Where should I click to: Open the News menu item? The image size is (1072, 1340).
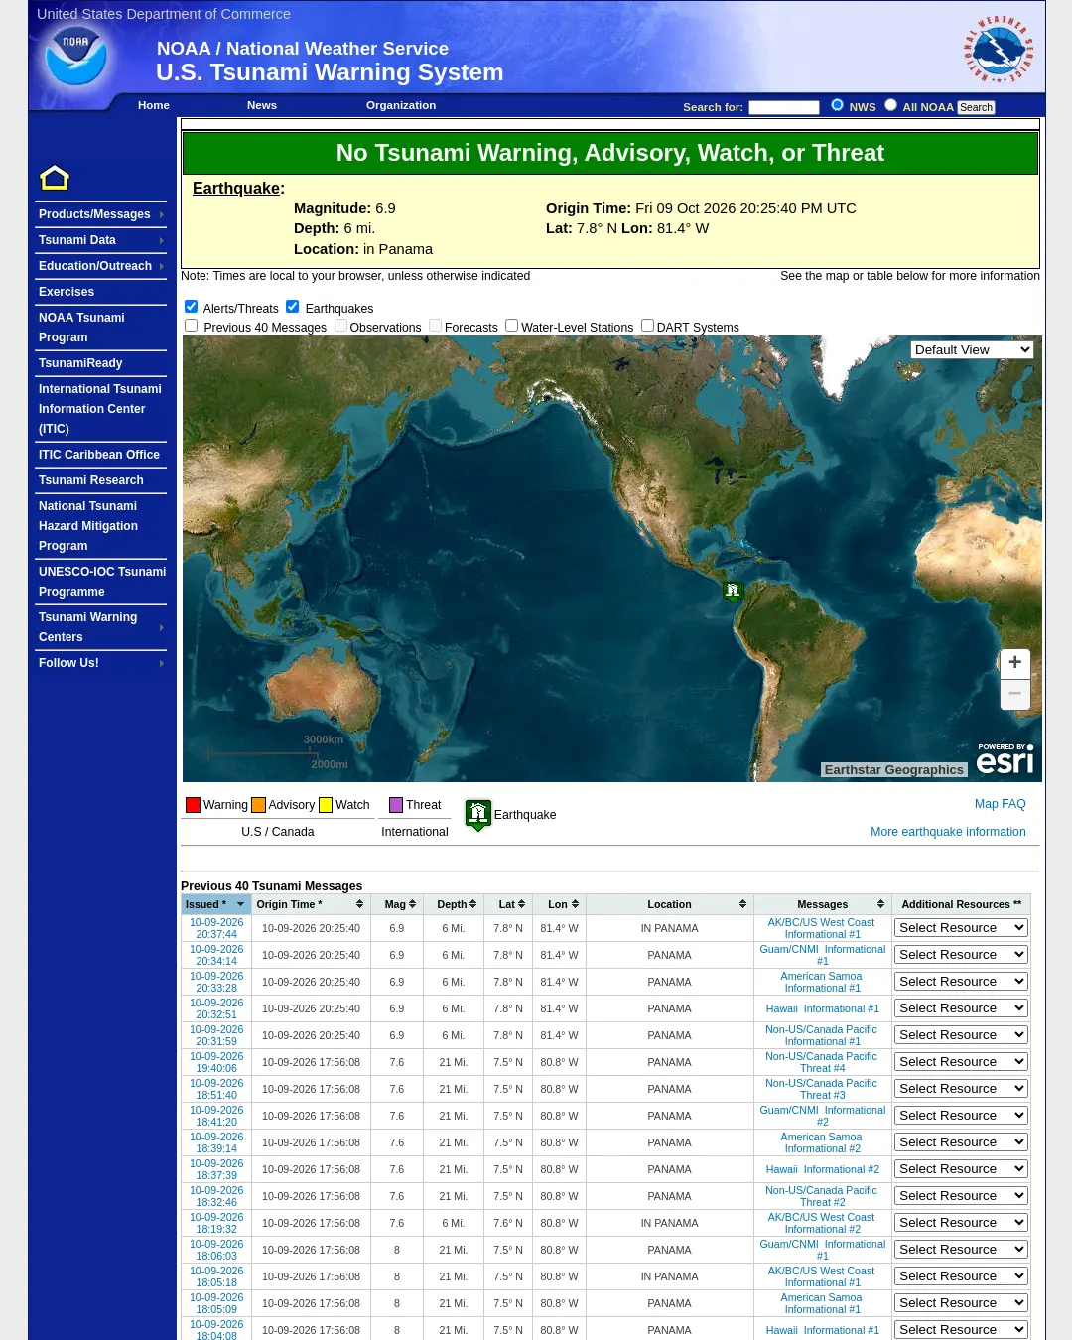point(262,105)
